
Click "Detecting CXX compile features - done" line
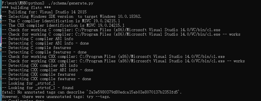pos(47,79)
